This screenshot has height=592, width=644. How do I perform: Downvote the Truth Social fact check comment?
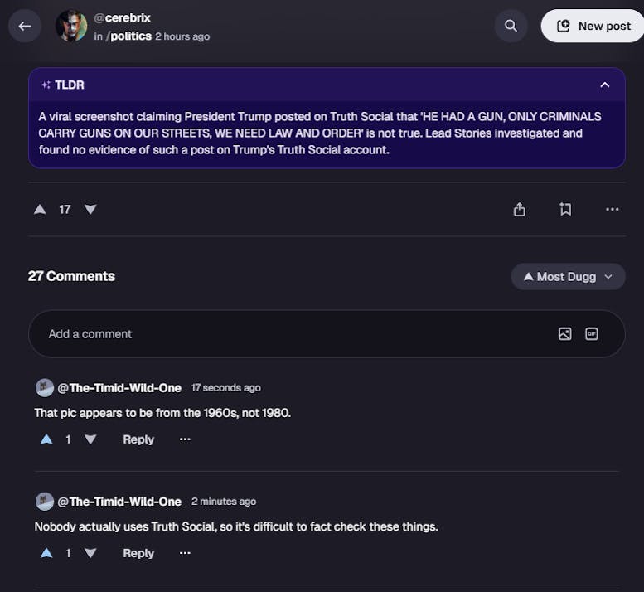click(90, 553)
